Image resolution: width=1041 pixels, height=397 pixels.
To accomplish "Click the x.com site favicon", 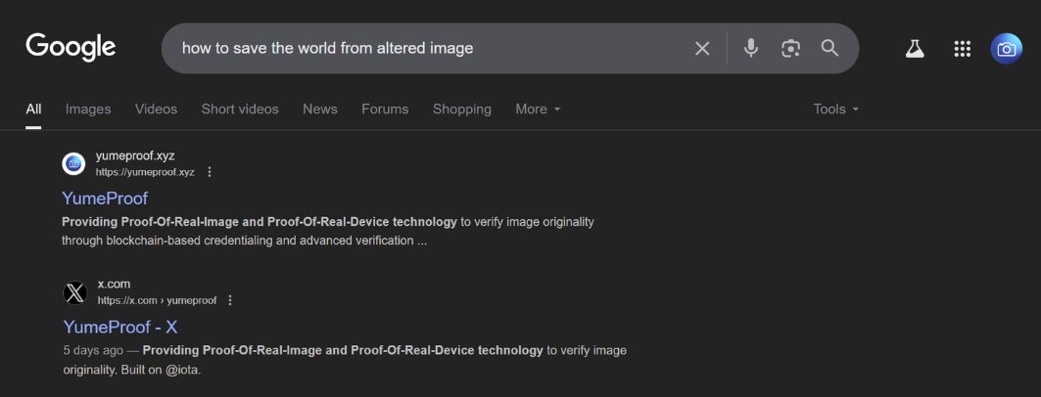I will click(x=75, y=292).
